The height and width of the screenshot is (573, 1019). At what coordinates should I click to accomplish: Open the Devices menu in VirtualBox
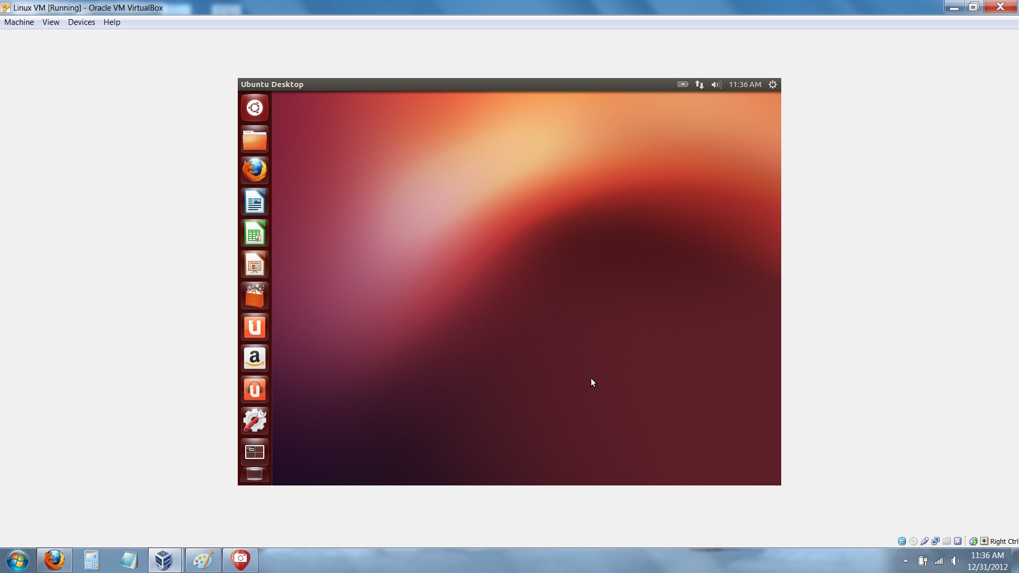tap(81, 22)
